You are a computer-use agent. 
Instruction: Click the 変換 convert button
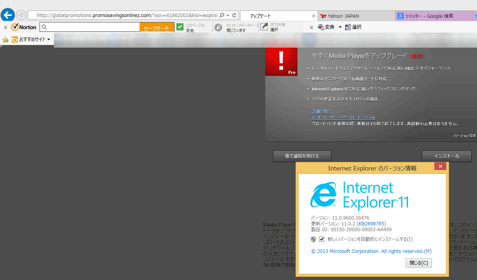(x=326, y=27)
